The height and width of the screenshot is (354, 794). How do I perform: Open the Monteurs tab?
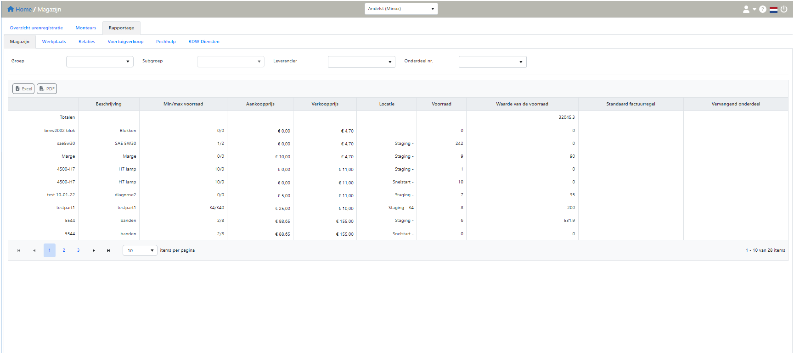pyautogui.click(x=86, y=28)
